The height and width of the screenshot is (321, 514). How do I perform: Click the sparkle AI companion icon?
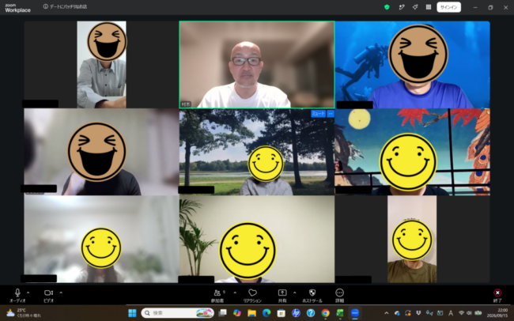(415, 7)
